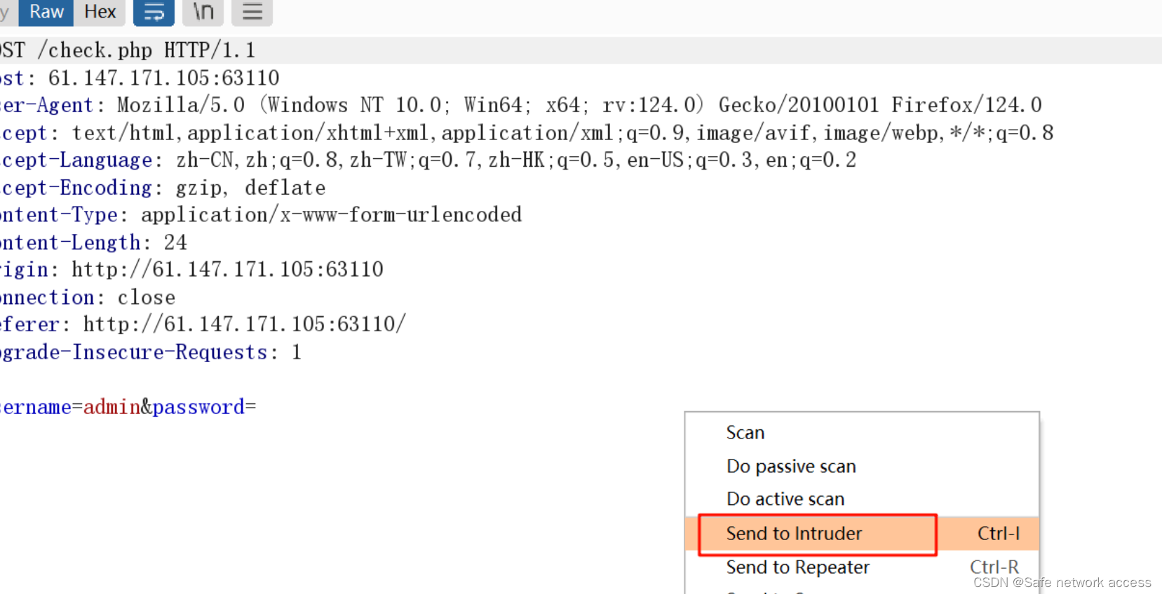Switch to the Raw view tab

point(45,11)
